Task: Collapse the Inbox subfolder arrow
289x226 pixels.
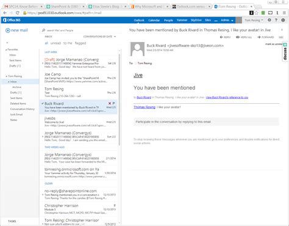Action: coord(9,82)
